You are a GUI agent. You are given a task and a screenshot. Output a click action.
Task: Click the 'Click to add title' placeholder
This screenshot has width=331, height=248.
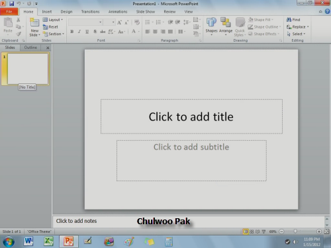[x=191, y=116]
